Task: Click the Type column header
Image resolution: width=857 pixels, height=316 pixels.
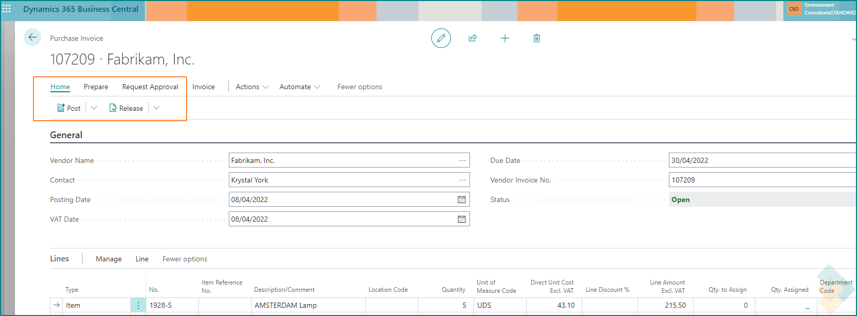Action: 72,290
